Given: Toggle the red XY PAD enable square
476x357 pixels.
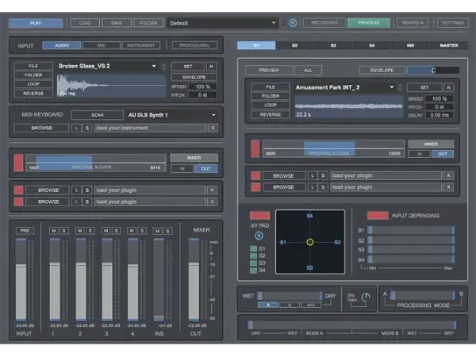Looking at the screenshot, I should [259, 216].
